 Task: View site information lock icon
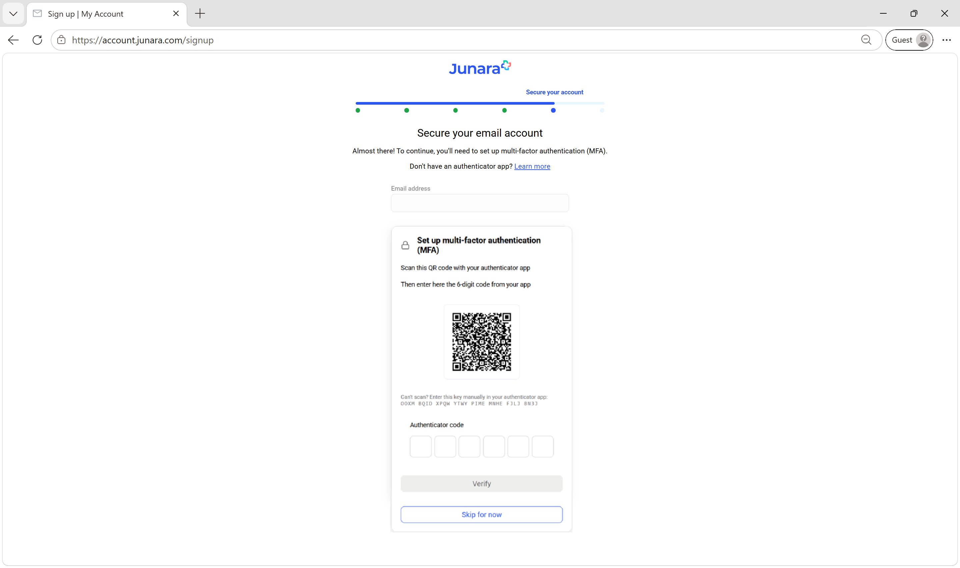point(61,40)
